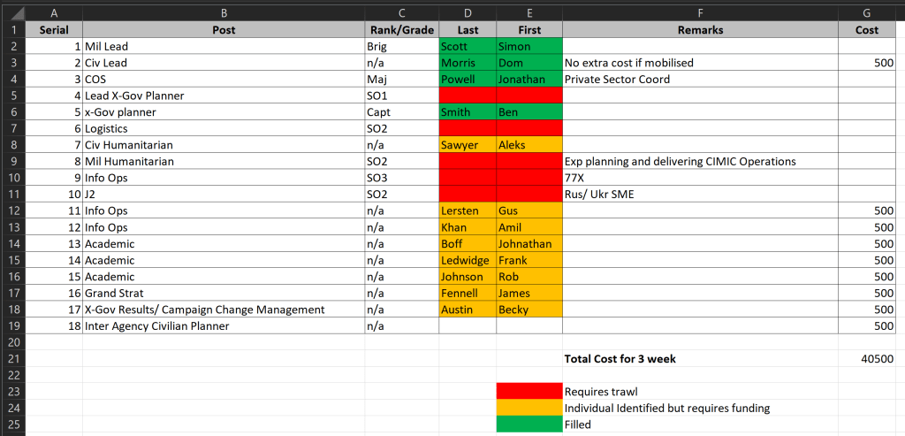The width and height of the screenshot is (905, 436).
Task: Select 'Total Cost for 3 week' cell
Action: [x=700, y=359]
